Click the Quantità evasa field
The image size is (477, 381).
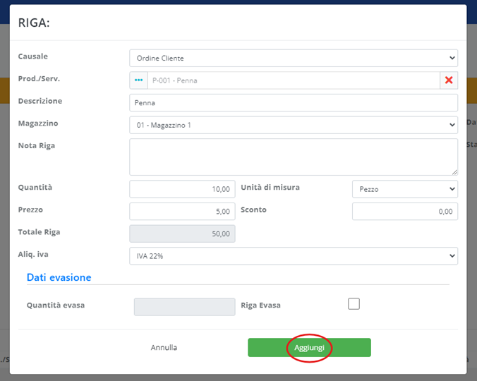(184, 306)
